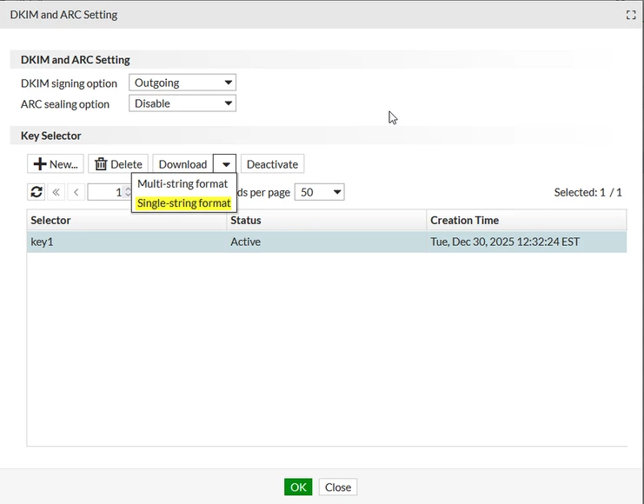Click the refresh icon in the pagination bar
644x504 pixels.
[x=37, y=192]
